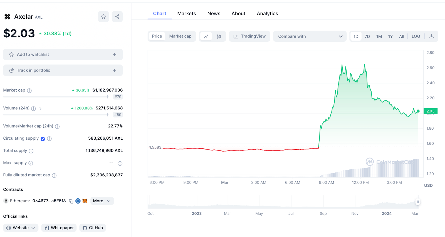Click the plus icon on Add to watchlist

pos(115,55)
